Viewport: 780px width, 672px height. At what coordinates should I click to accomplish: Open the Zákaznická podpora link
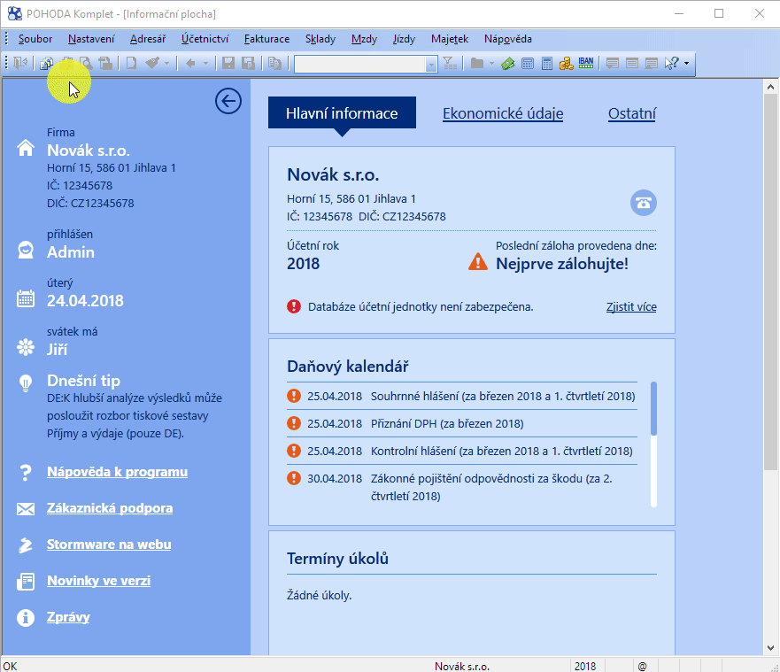point(110,508)
